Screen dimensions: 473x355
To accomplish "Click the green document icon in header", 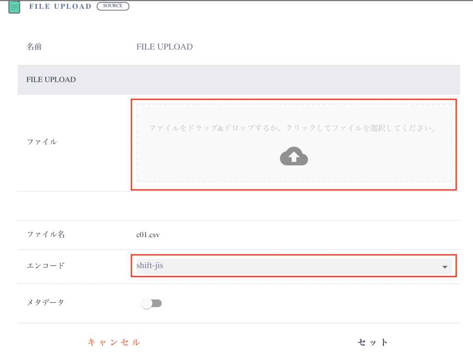I will pos(14,7).
